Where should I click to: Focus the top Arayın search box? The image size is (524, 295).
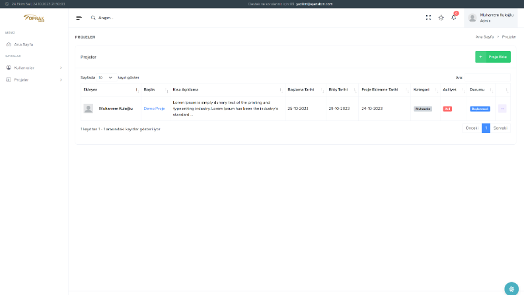(106, 18)
